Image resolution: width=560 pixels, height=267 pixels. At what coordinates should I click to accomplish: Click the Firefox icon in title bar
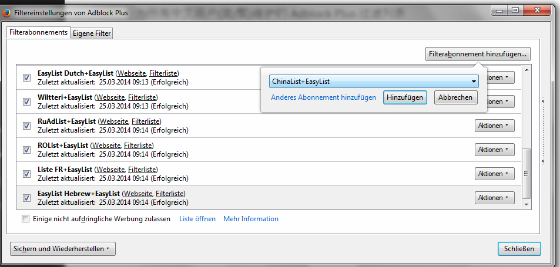[x=6, y=13]
